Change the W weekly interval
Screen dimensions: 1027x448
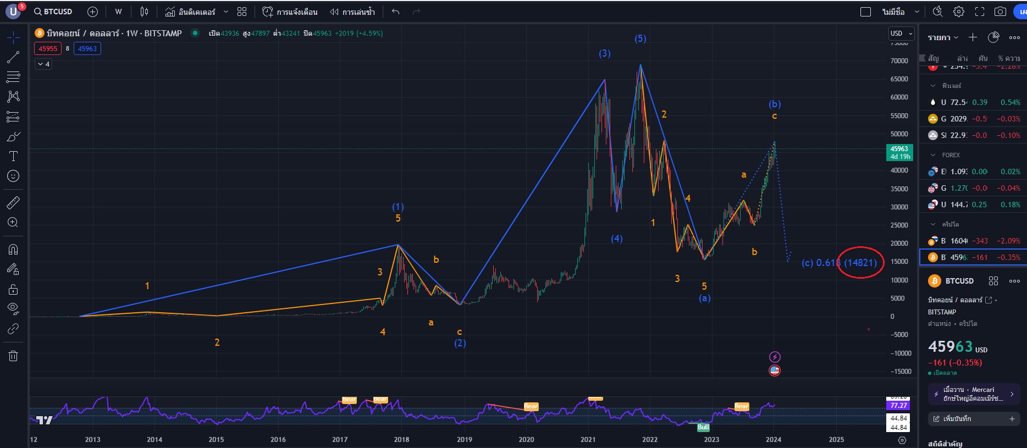click(x=118, y=12)
